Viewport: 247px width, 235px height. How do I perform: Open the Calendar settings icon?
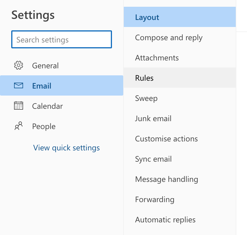(x=18, y=106)
